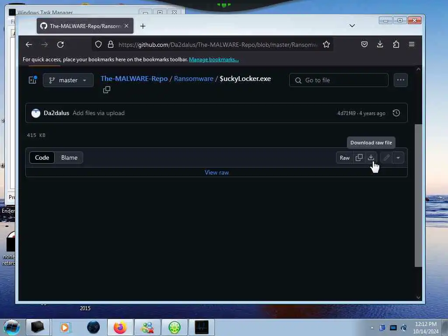Click the tray volume speaker icon
This screenshot has height=336, width=448.
click(404, 328)
